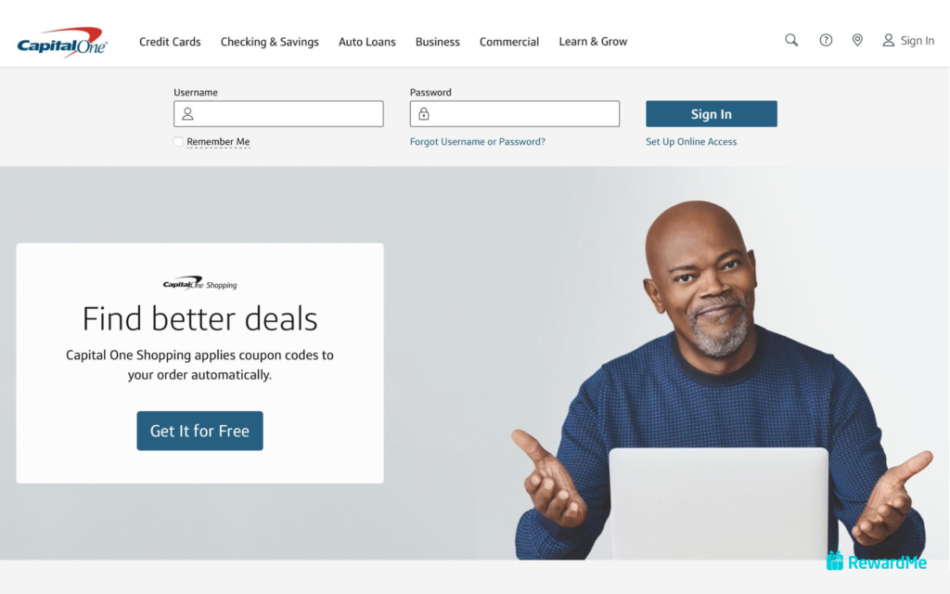
Task: Expand the Credit Cards menu
Action: pos(170,42)
